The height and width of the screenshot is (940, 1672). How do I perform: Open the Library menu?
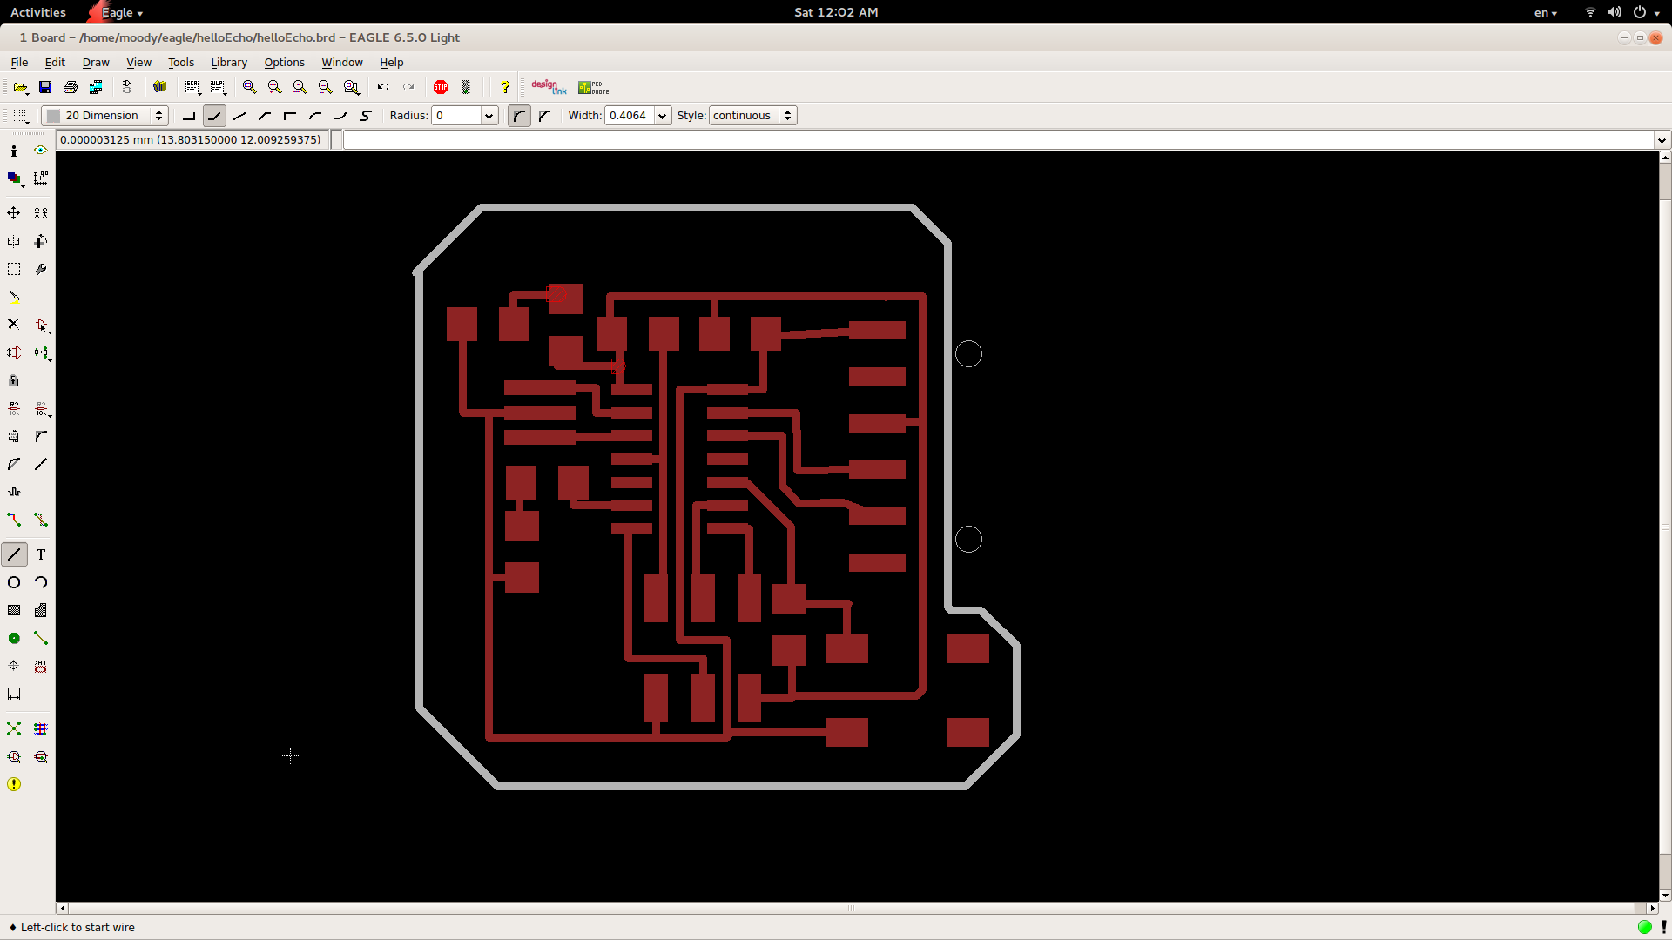(x=229, y=63)
